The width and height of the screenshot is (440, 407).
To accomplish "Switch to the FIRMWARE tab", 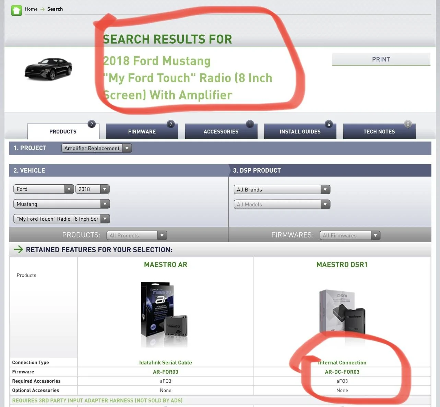I will coord(142,131).
